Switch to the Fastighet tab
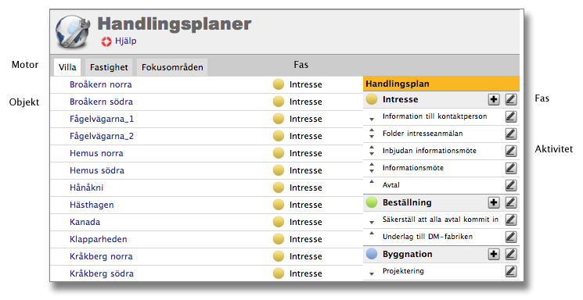 [109, 67]
